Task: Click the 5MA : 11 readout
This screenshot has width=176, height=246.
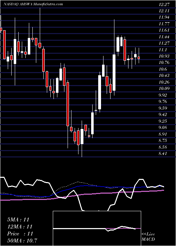Action: (18, 219)
